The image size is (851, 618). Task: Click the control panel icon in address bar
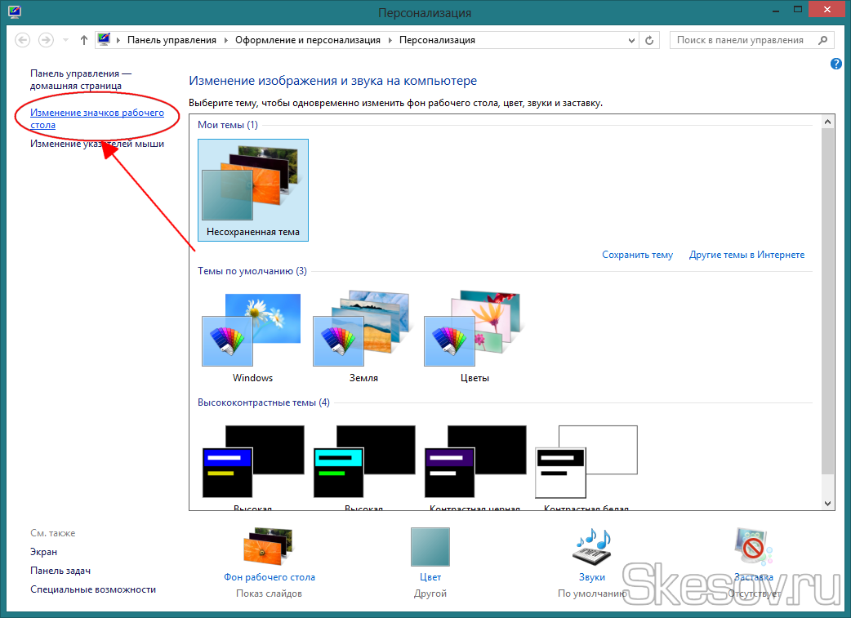[x=103, y=39]
